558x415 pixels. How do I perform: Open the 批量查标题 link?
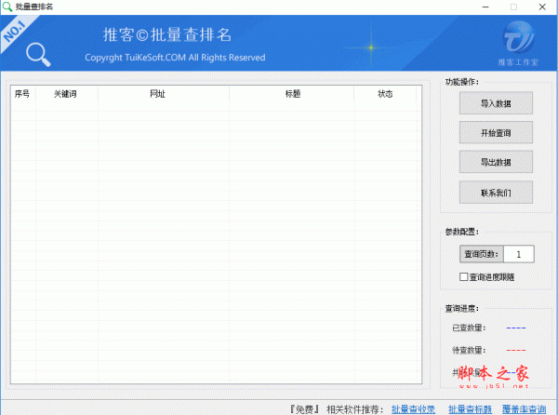coord(470,408)
